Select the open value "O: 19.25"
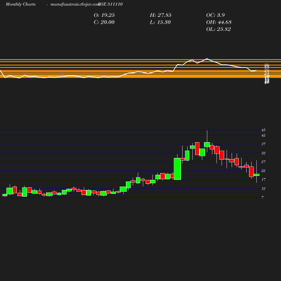281x281 pixels. 104,15
